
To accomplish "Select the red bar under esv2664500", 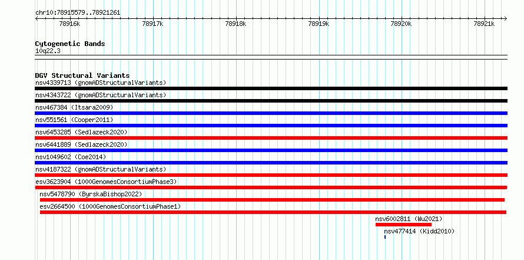I will point(273,212).
